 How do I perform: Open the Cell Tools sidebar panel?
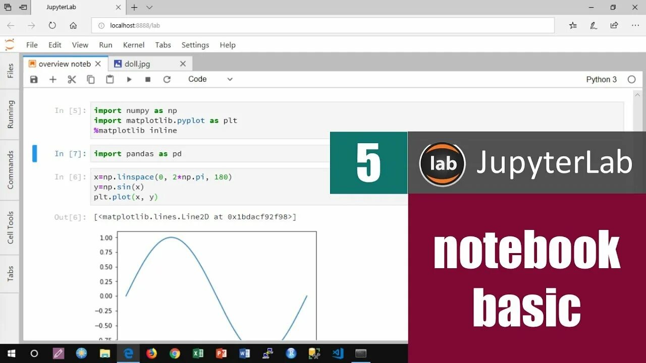click(10, 227)
